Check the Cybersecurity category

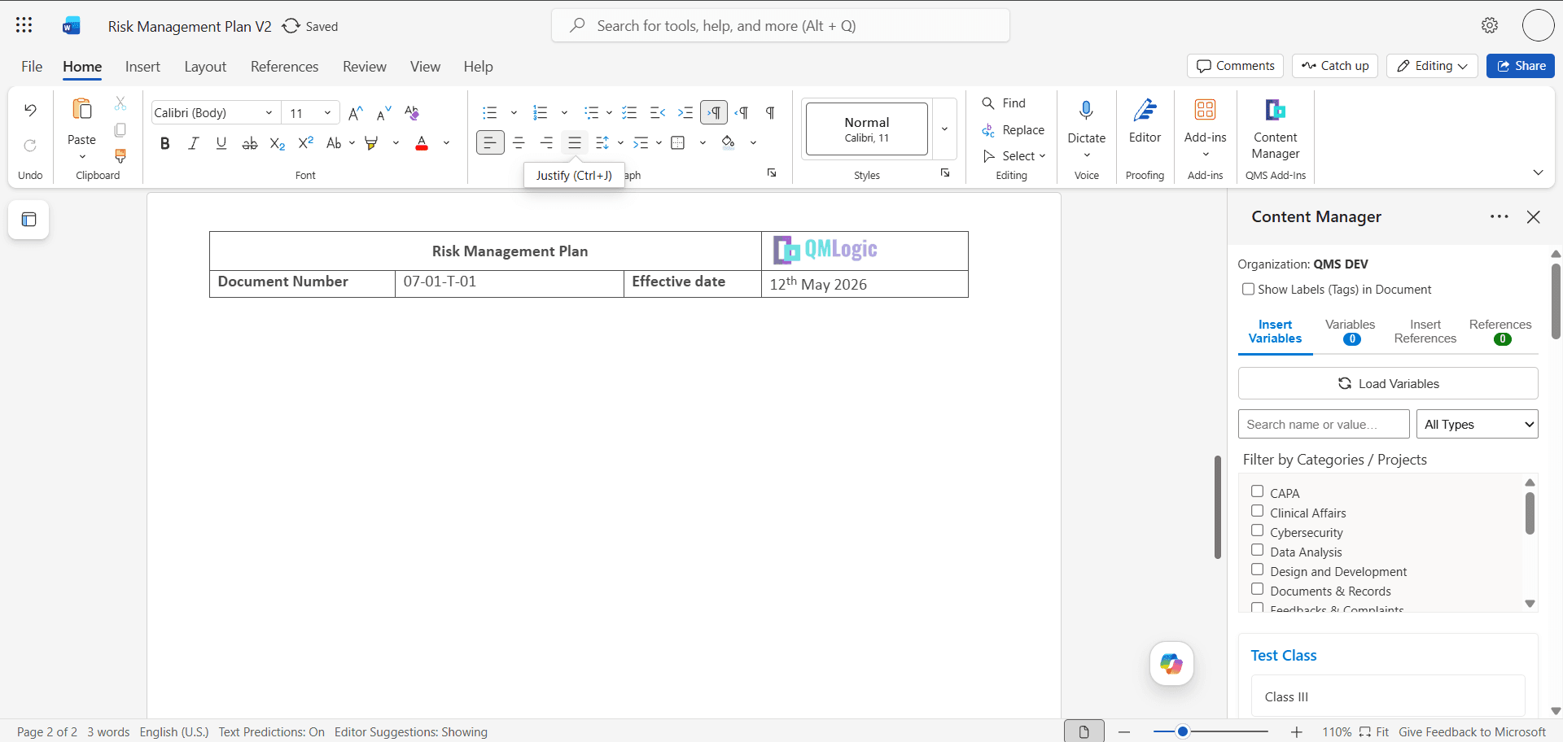coord(1258,530)
